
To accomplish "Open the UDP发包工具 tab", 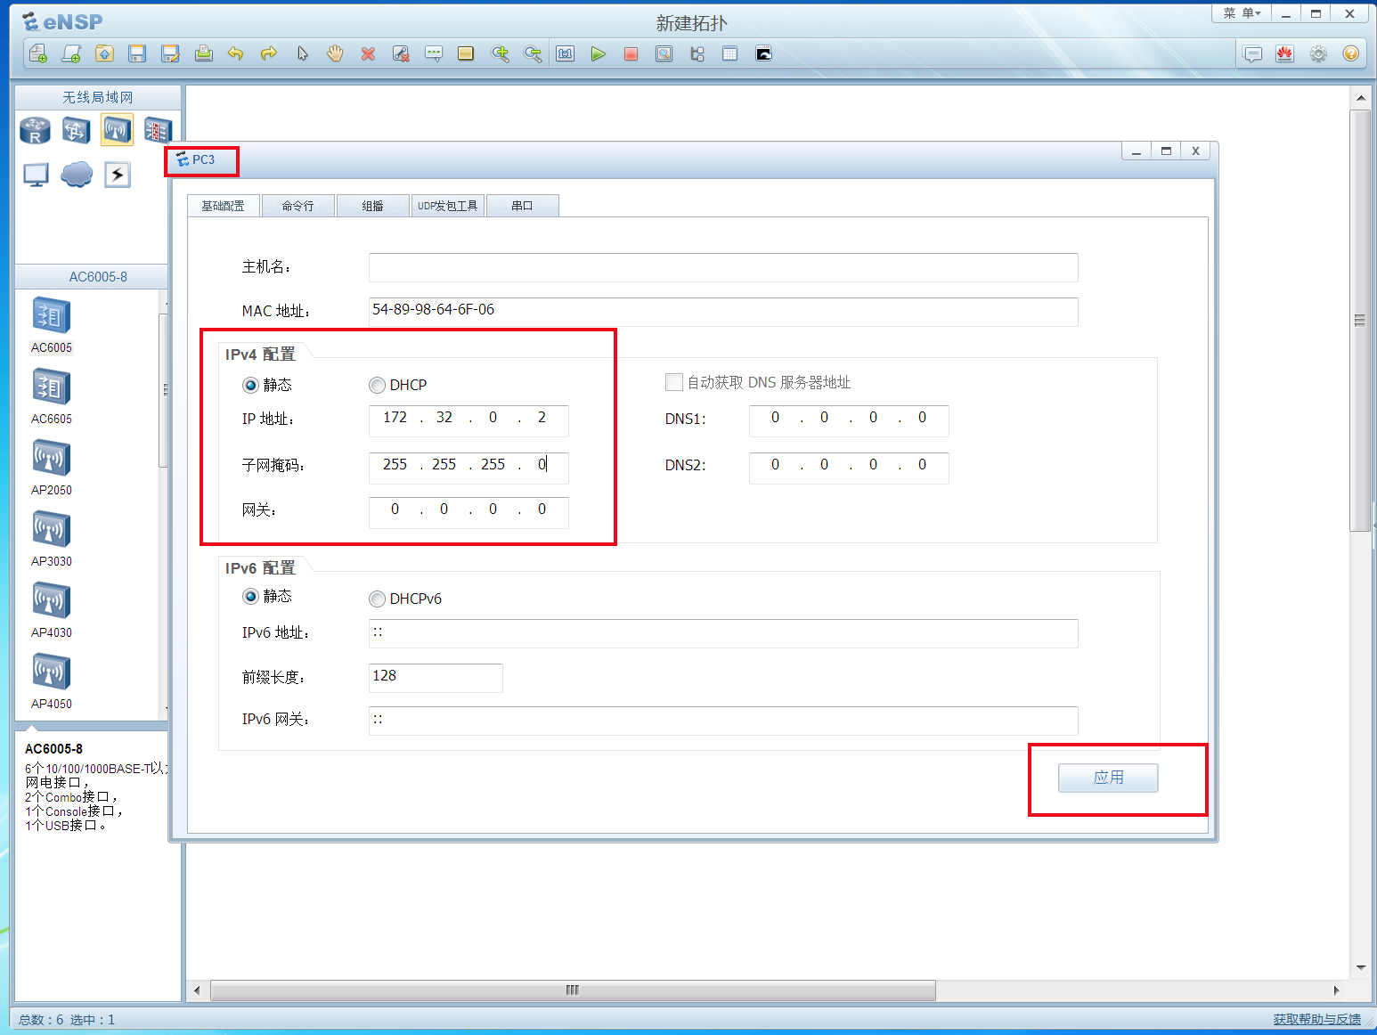I will 448,205.
